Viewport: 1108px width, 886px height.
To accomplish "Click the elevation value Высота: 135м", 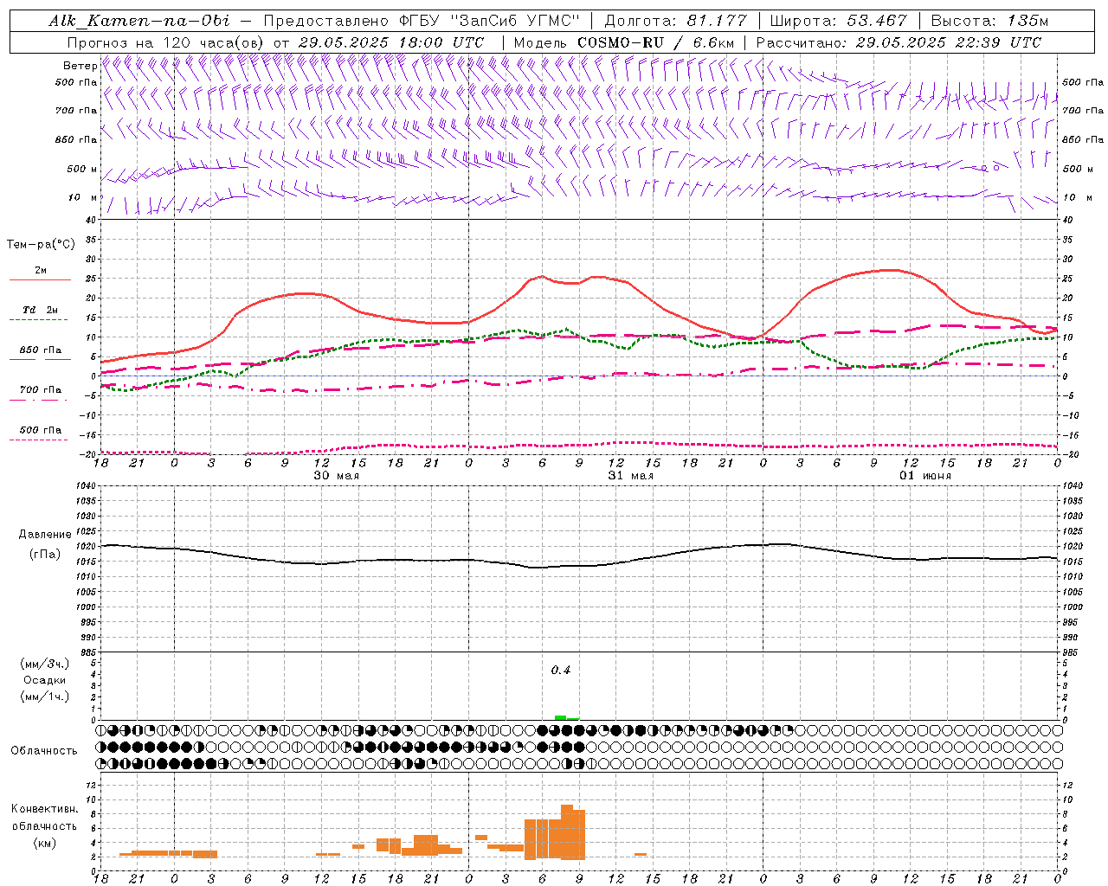I will click(990, 21).
